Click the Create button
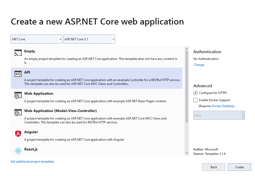This screenshot has width=255, height=176. coord(240,167)
